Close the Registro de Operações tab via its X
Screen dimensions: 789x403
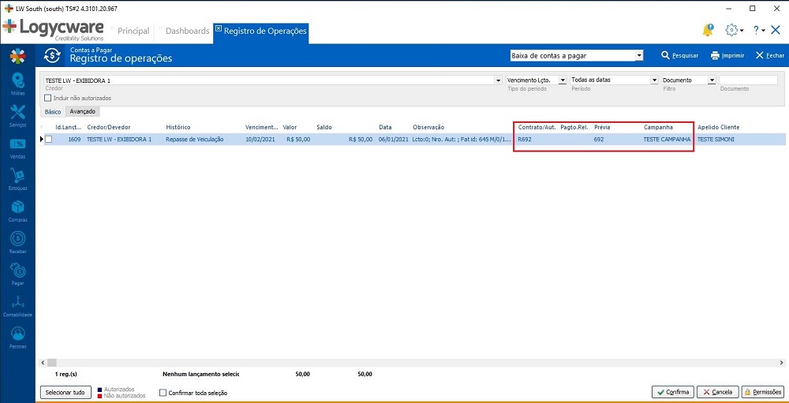click(218, 28)
